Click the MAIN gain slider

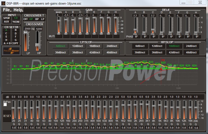pyautogui.click(x=59, y=25)
